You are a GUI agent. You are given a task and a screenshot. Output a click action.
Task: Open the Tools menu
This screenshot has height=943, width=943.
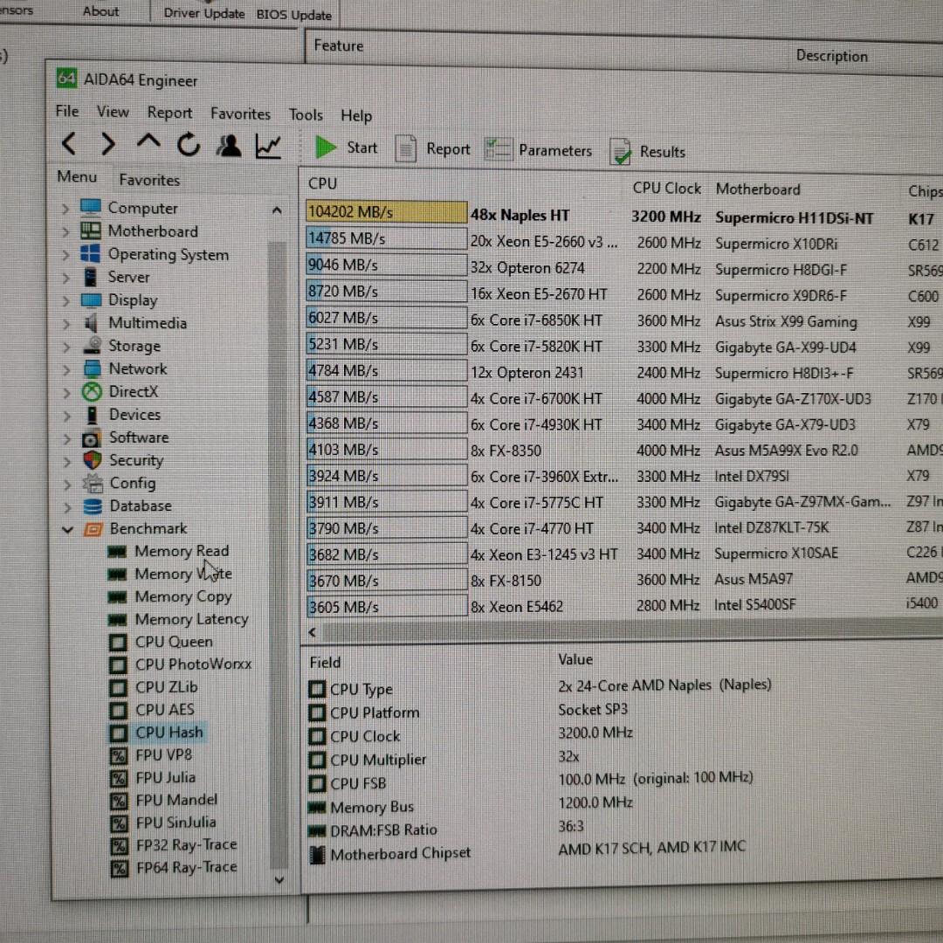click(x=306, y=114)
